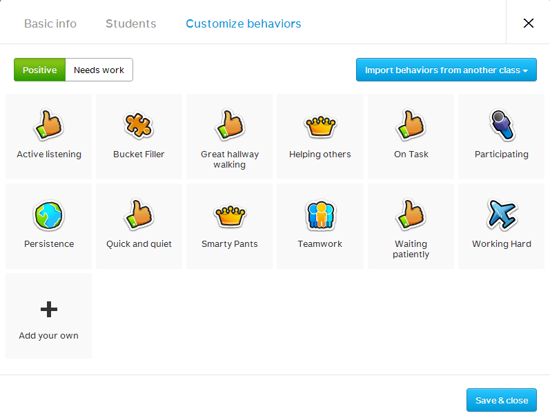The image size is (550, 420).
Task: Expand Import behaviors from another class dropdown
Action: click(446, 70)
